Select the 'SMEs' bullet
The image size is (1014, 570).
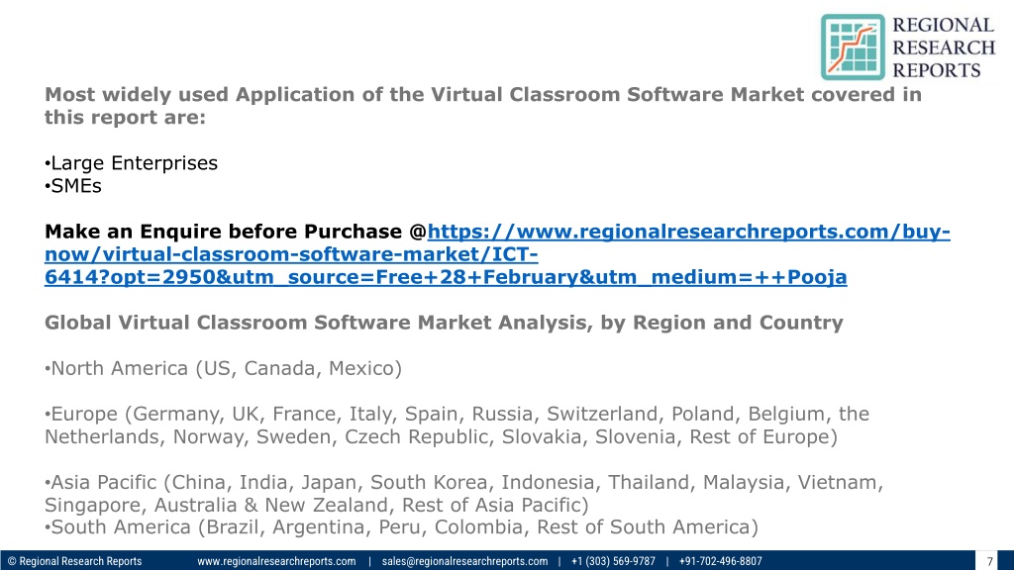pyautogui.click(x=73, y=186)
